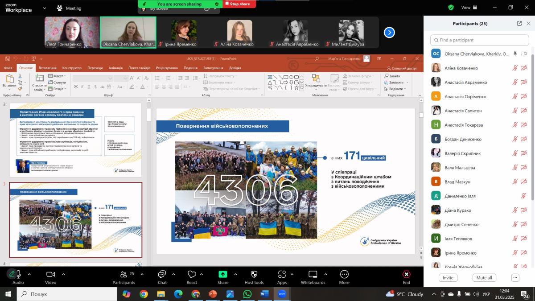Open the Вставлення ribbon tab in PowerPoint
Image resolution: width=535 pixels, height=301 pixels.
pyautogui.click(x=47, y=68)
